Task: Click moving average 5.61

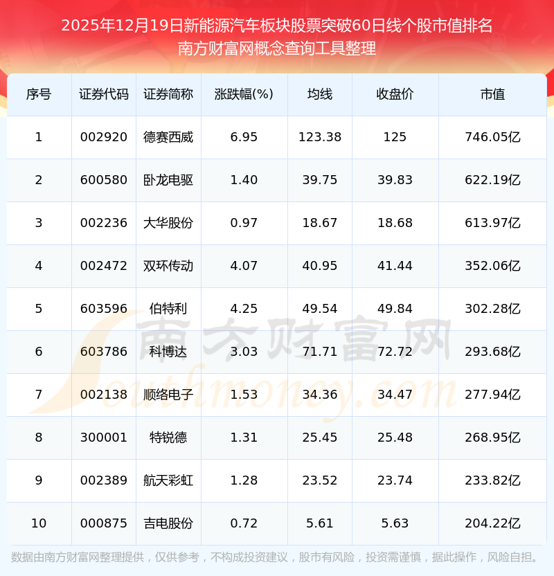Action: [x=320, y=523]
